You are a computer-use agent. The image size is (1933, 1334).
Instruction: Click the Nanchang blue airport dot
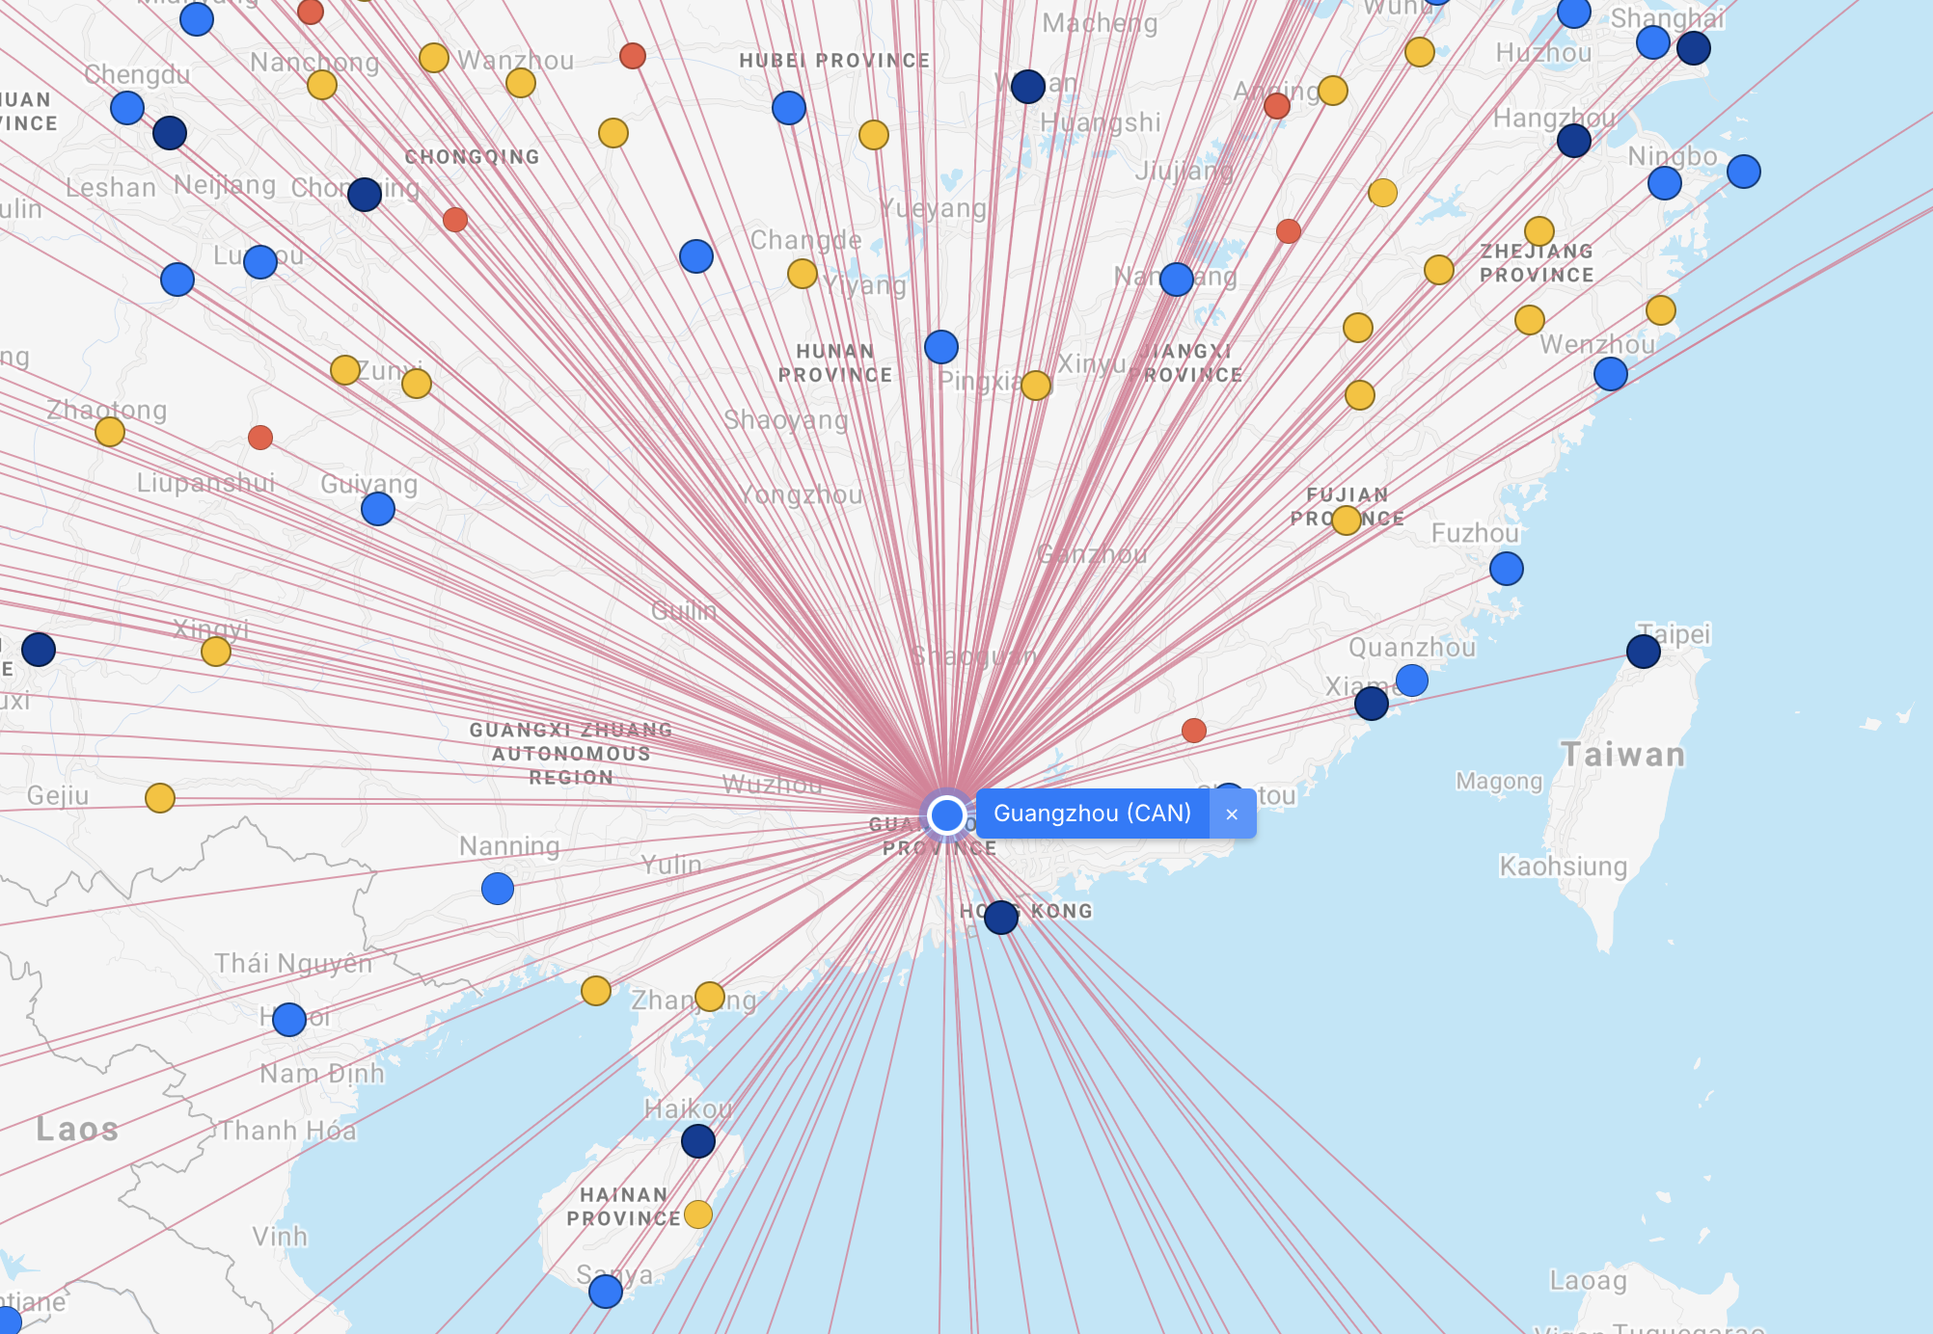point(1176,280)
